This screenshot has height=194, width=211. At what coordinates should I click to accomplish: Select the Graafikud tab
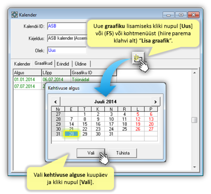(x=44, y=64)
